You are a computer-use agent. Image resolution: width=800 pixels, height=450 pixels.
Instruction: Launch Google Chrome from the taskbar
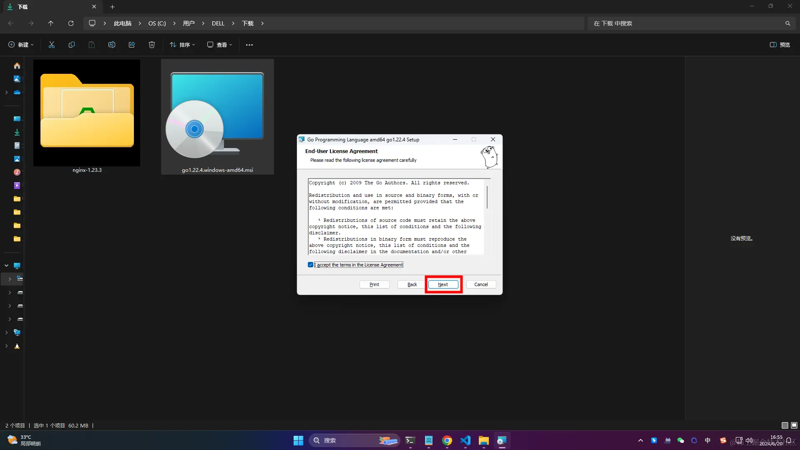(447, 440)
